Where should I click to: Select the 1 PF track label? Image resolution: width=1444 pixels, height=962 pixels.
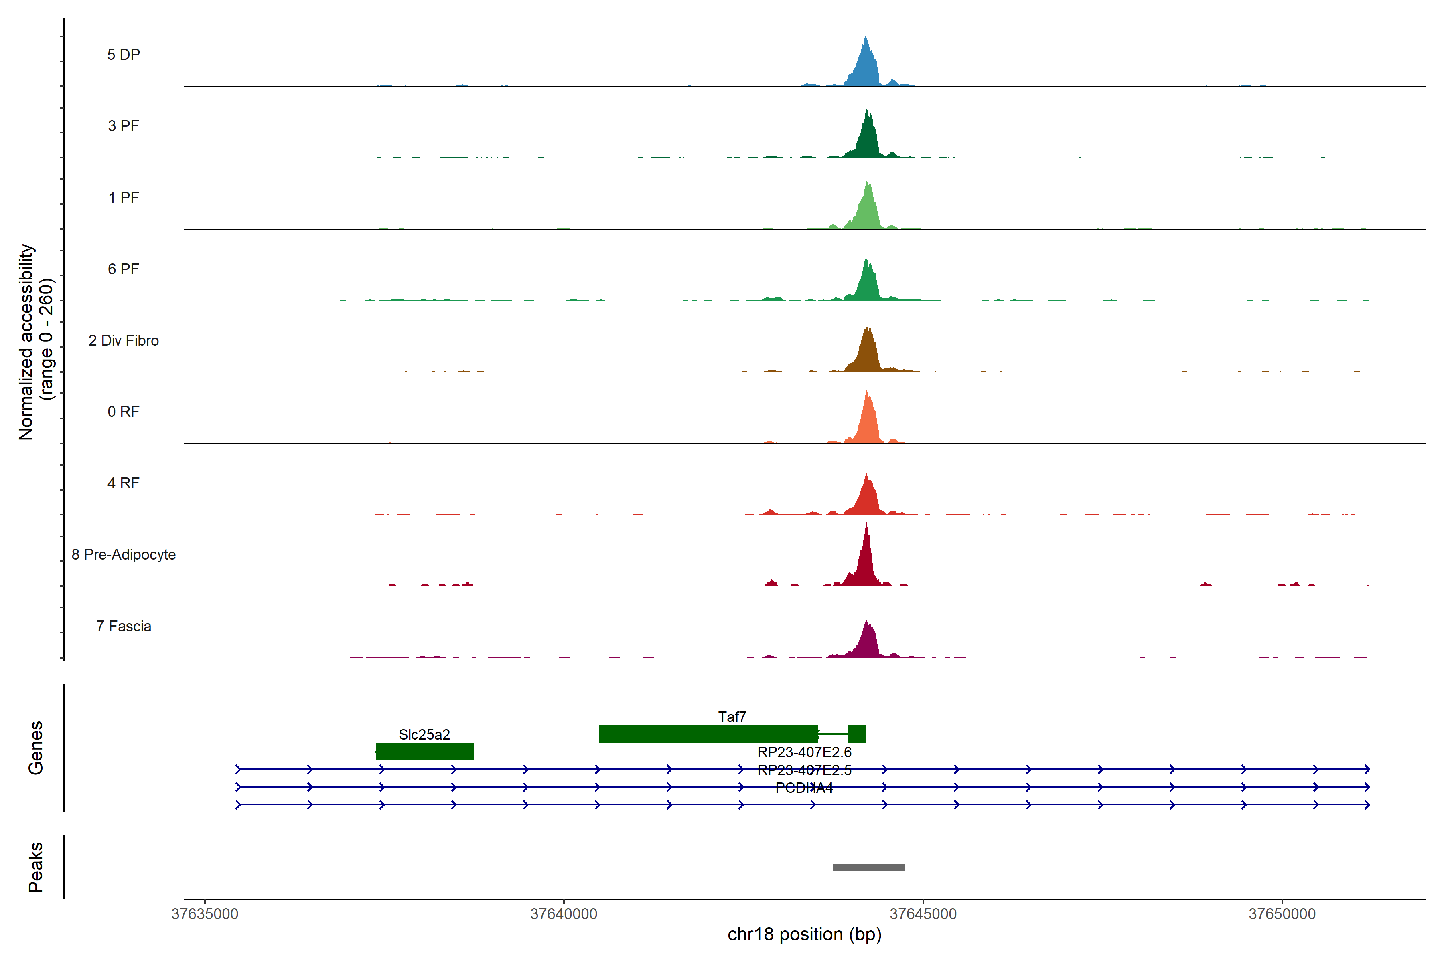[x=124, y=198]
